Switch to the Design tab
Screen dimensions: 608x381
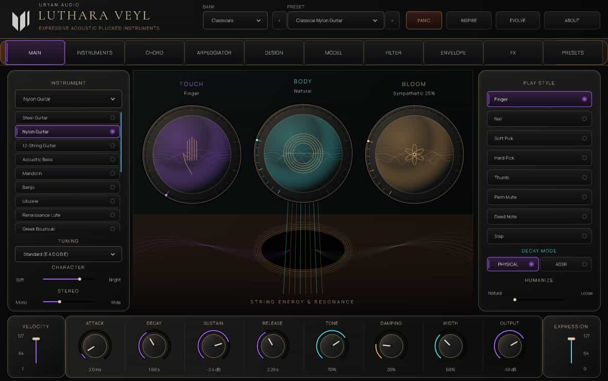point(274,53)
